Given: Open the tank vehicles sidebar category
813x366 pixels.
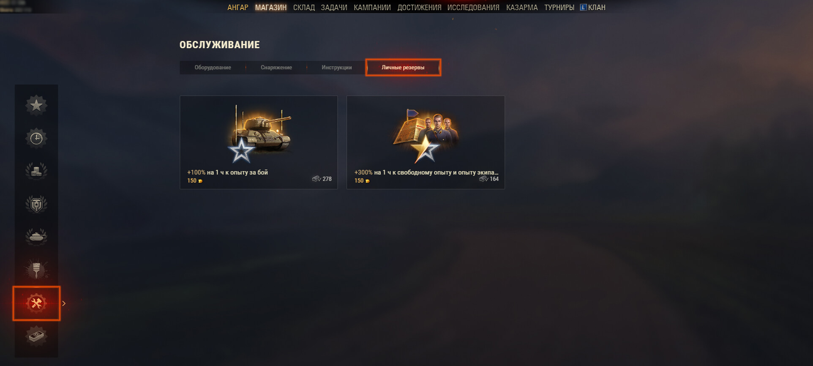Looking at the screenshot, I should [36, 237].
